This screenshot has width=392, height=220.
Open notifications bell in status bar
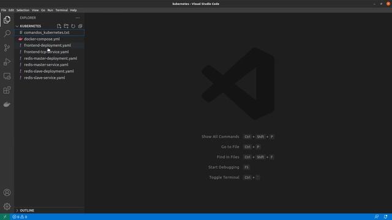[385, 217]
